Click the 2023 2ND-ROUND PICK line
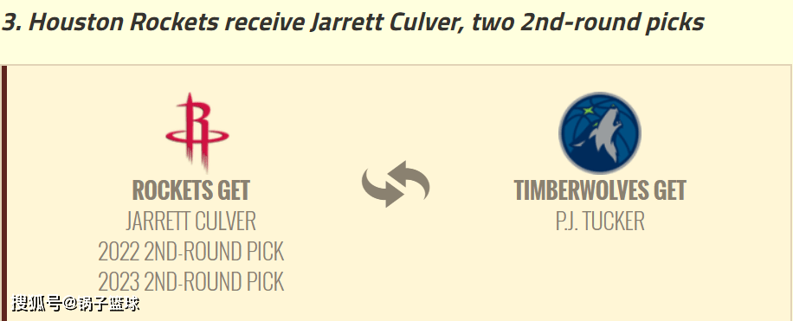 (191, 281)
